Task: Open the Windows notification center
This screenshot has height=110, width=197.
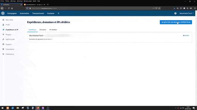Action: [x=194, y=108]
